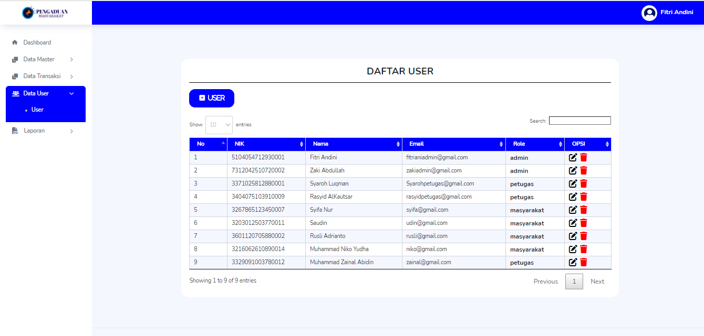
Task: Click into the Search input field
Action: (x=580, y=121)
